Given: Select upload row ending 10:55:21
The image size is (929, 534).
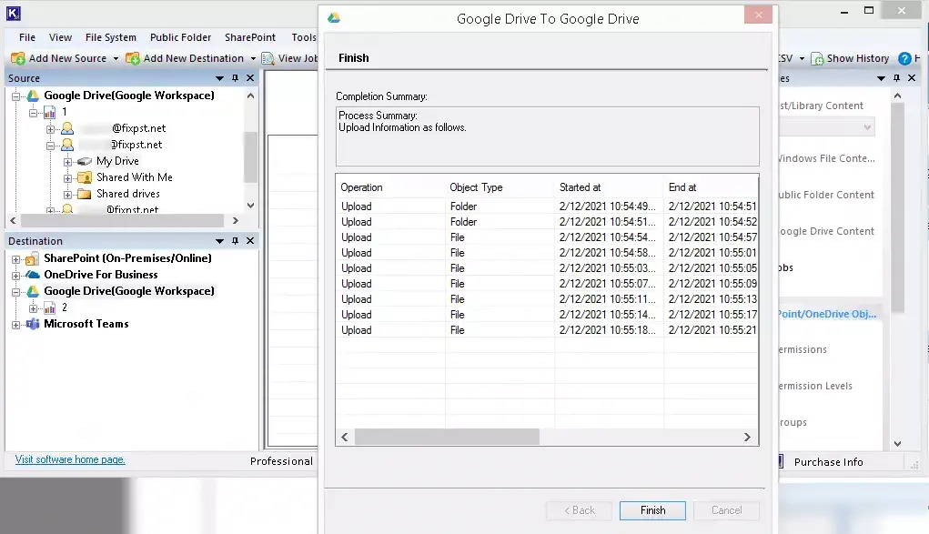Looking at the screenshot, I should pyautogui.click(x=547, y=330).
